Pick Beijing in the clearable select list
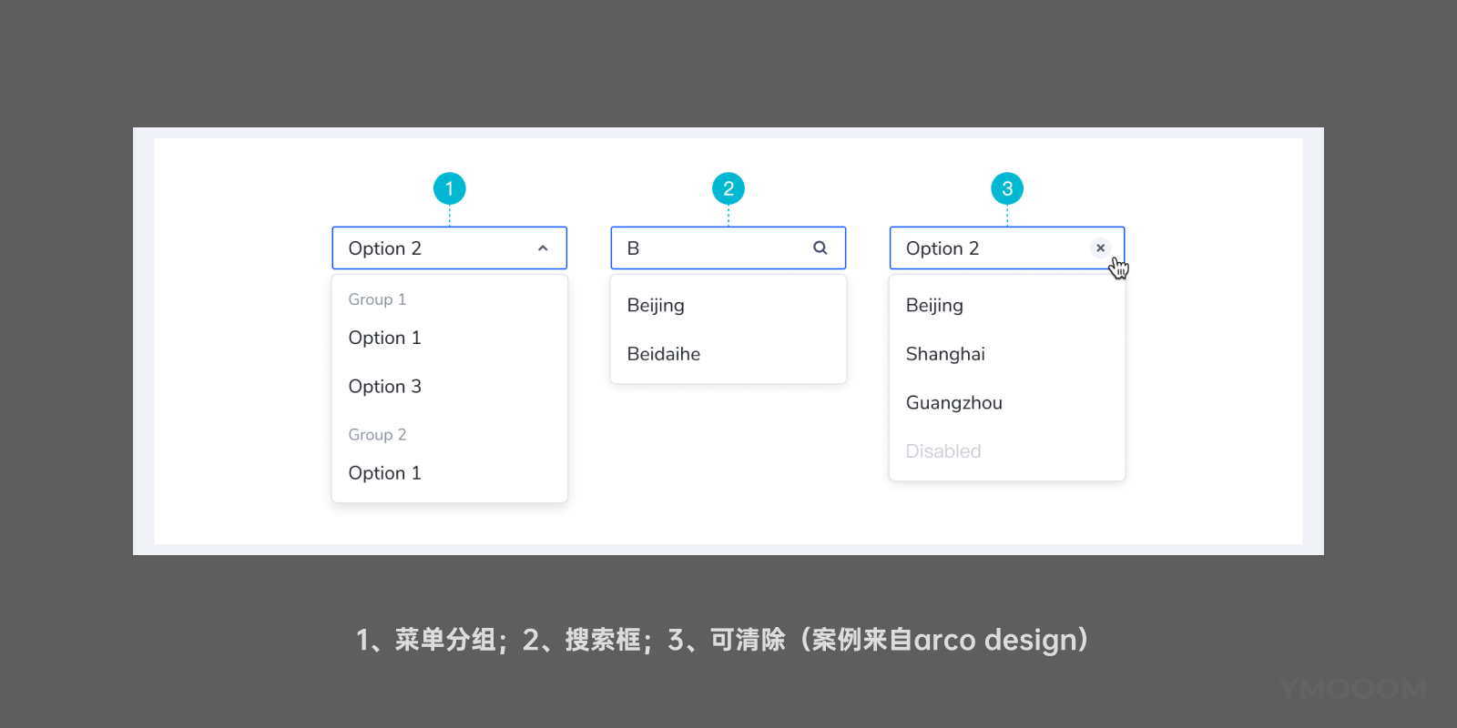 934,306
